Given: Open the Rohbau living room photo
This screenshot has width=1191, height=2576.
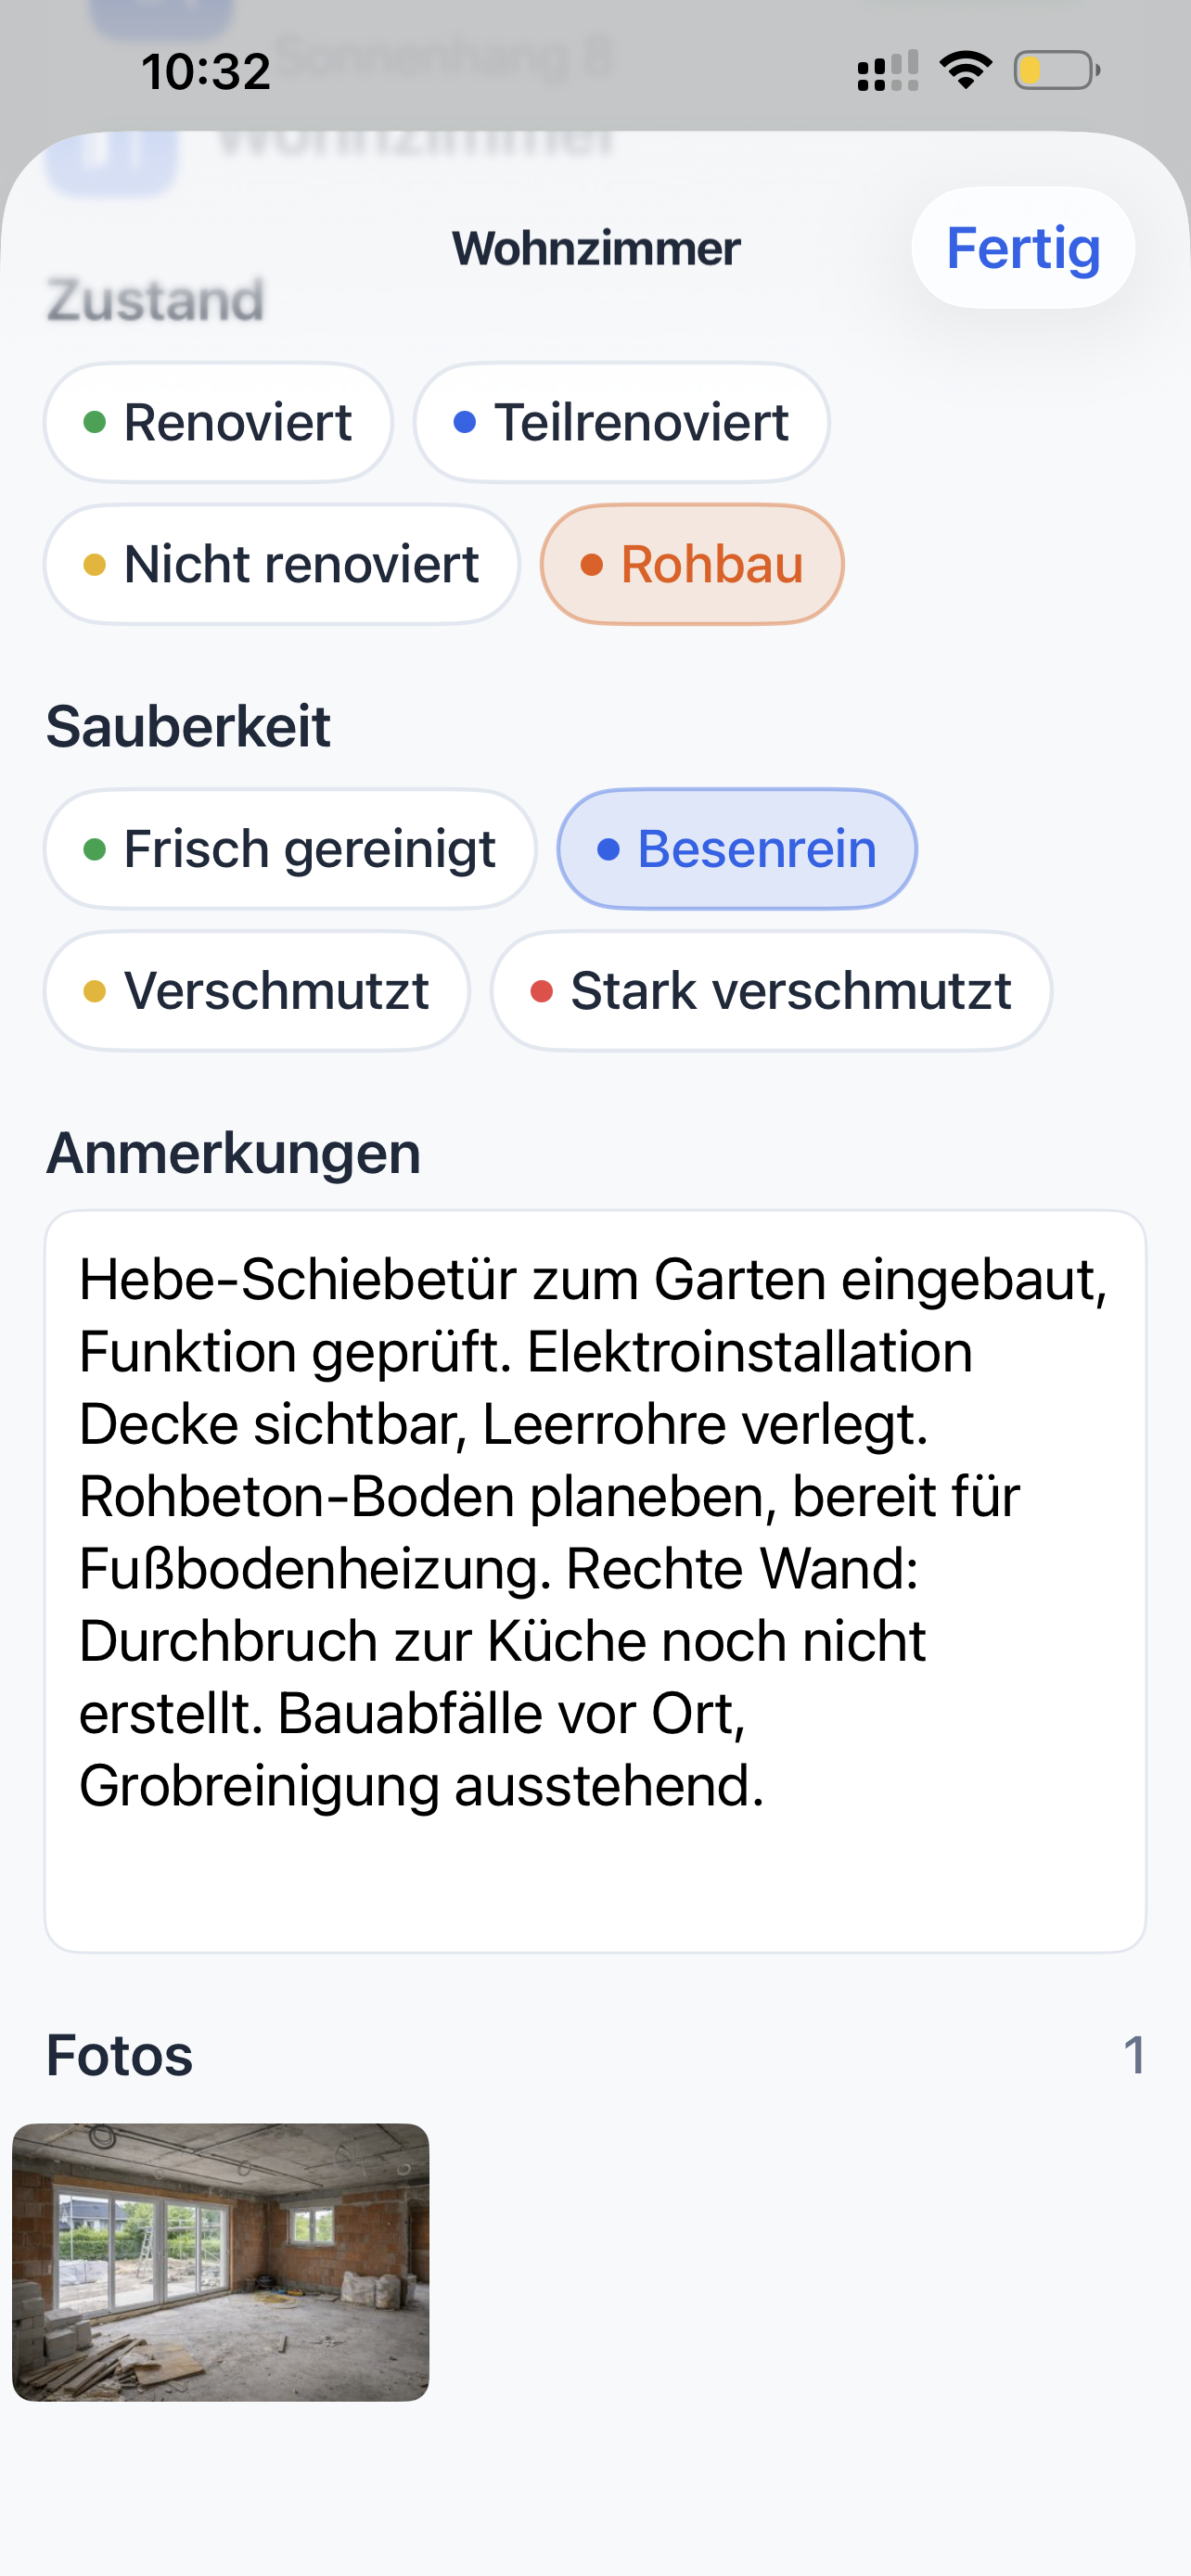Looking at the screenshot, I should (x=221, y=2262).
